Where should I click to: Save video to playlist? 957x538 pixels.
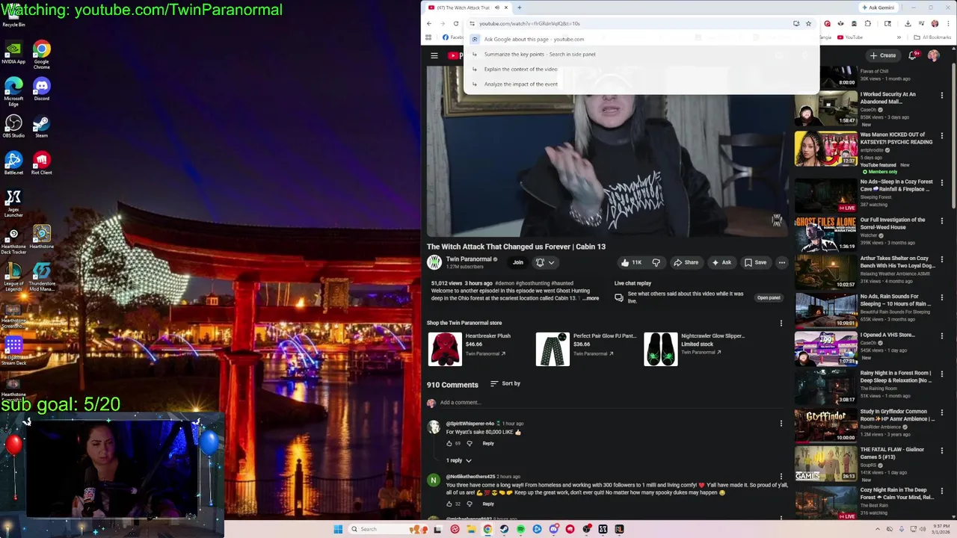point(755,262)
